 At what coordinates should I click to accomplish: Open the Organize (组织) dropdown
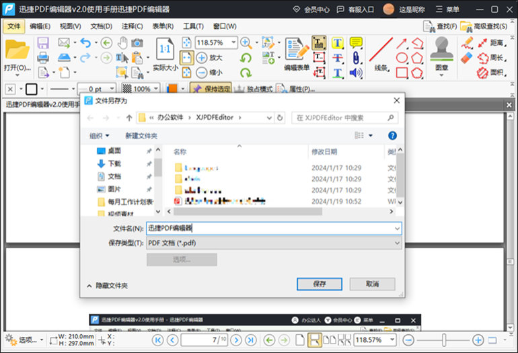99,136
